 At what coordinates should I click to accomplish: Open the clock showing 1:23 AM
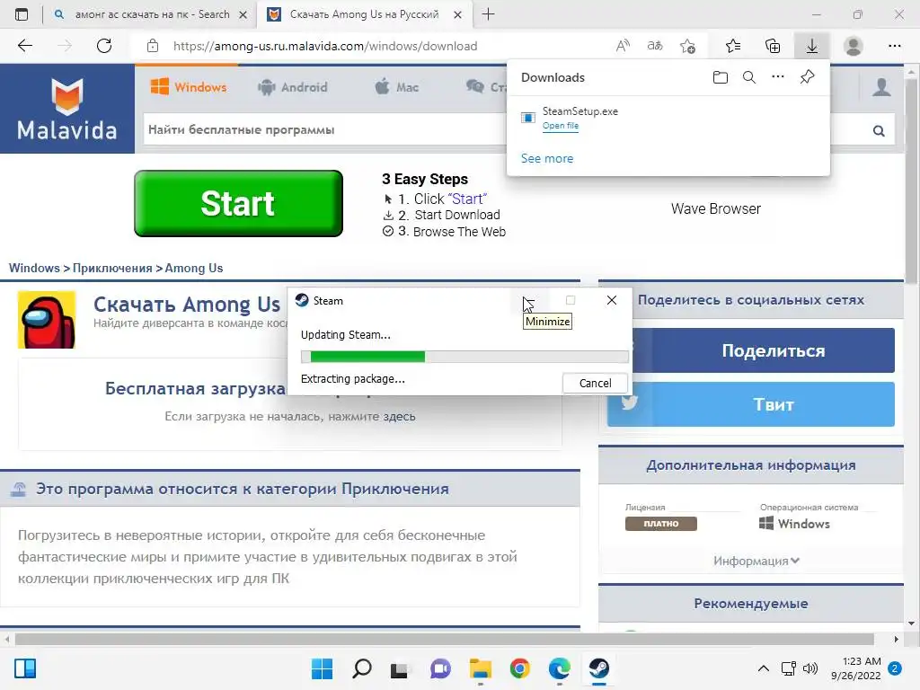(856, 668)
